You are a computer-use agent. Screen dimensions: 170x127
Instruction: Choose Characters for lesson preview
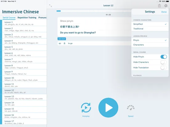pos(150,45)
